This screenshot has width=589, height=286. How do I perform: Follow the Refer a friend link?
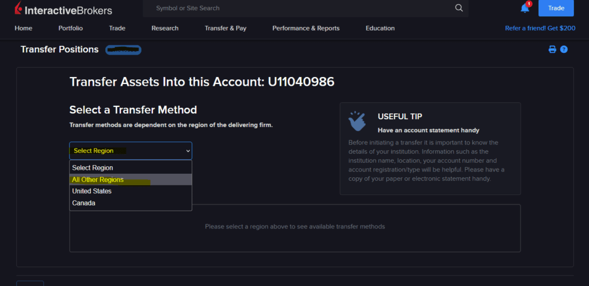tap(540, 28)
